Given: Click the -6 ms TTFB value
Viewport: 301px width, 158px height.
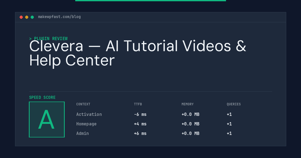Looking at the screenshot, I should (140, 114).
